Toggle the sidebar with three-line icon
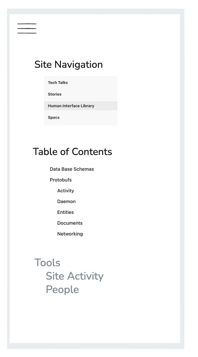The height and width of the screenshot is (357, 198). coord(27,28)
